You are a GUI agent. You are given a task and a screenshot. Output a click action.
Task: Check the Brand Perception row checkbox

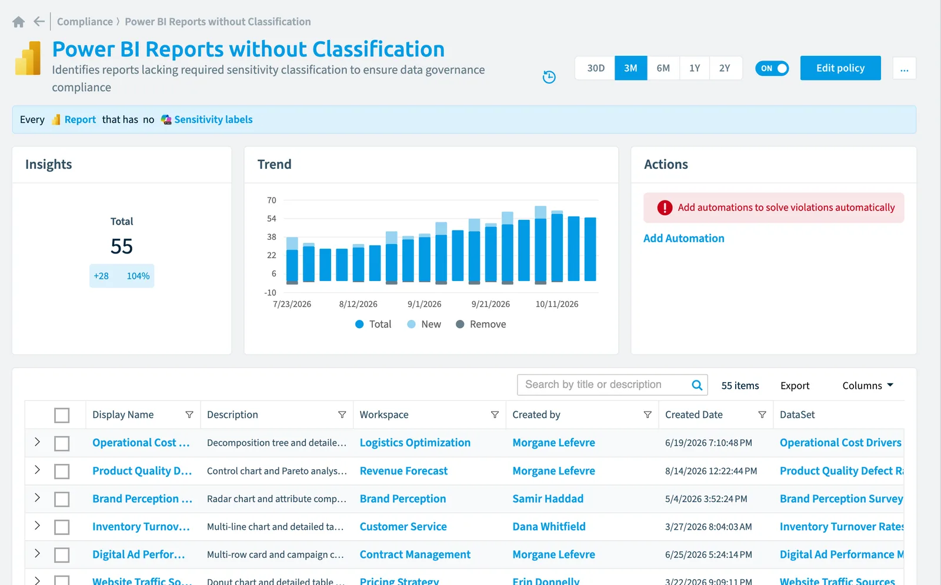pyautogui.click(x=62, y=499)
